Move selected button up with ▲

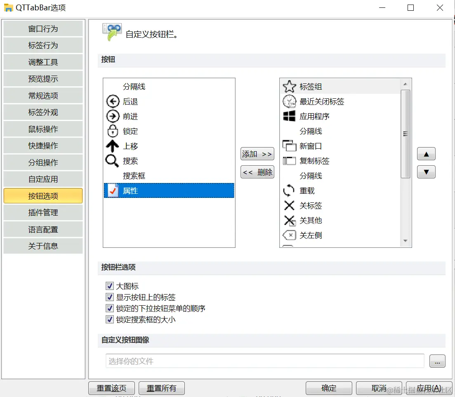426,154
